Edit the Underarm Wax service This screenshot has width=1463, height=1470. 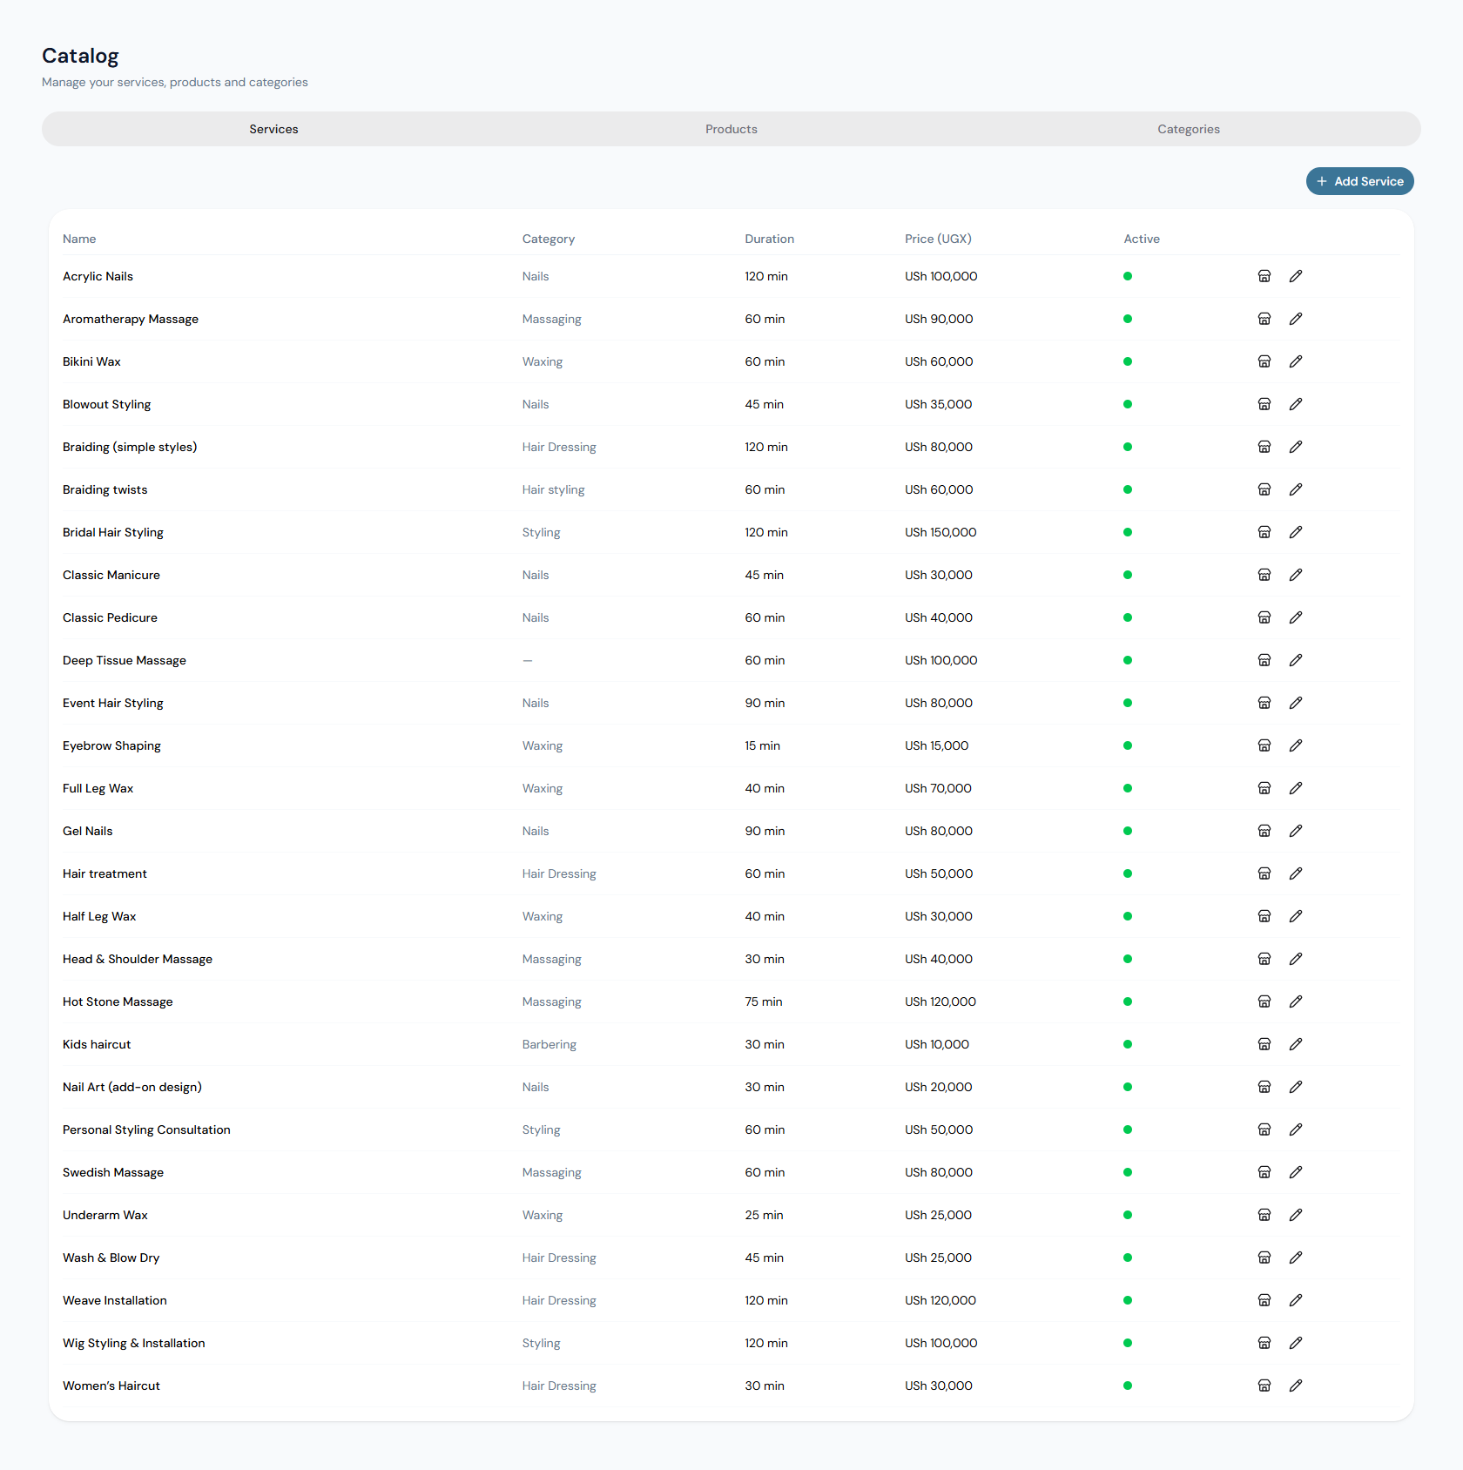[1296, 1215]
